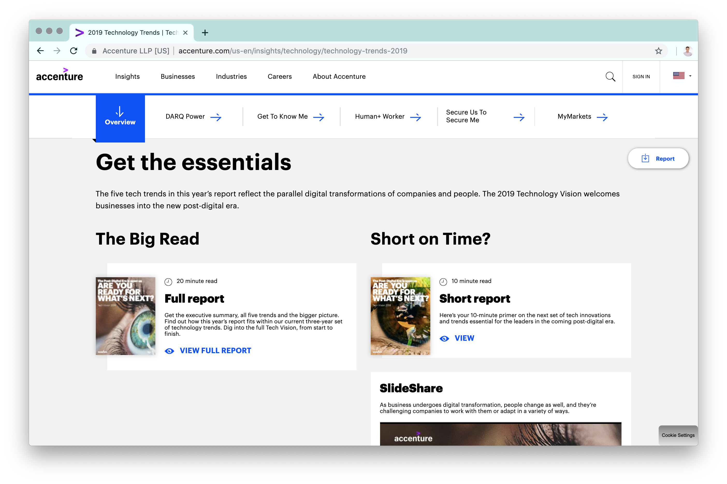Click the arrow next to Secure Us To Secure Me
Screen dimensions: 727x484
pyautogui.click(x=519, y=117)
